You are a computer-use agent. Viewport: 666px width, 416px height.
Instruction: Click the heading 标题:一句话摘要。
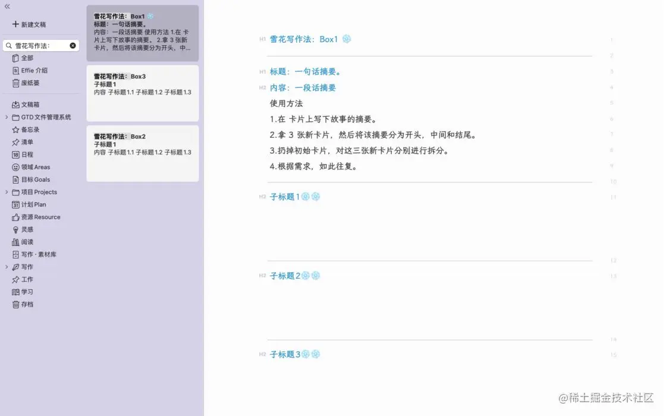pos(306,72)
